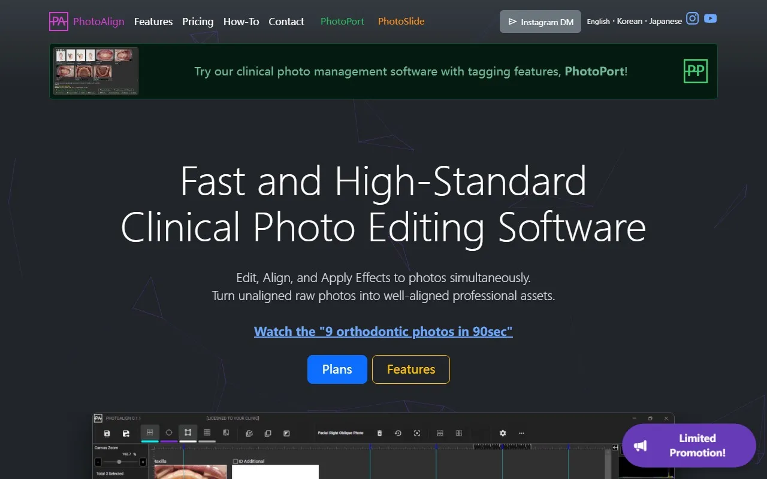Open the Pricing menu item
The height and width of the screenshot is (479, 767).
click(198, 22)
